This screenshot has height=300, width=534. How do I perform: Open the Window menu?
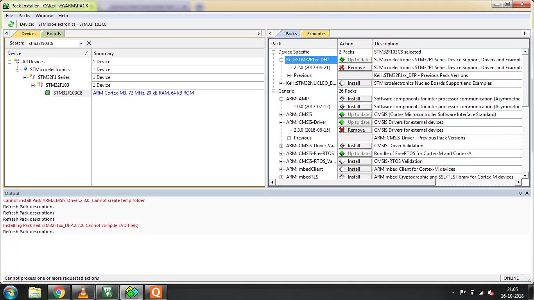pyautogui.click(x=44, y=16)
